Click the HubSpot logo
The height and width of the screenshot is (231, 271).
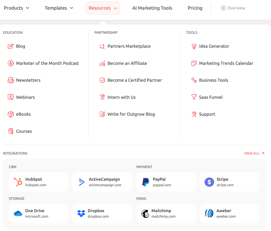pyautogui.click(x=18, y=182)
